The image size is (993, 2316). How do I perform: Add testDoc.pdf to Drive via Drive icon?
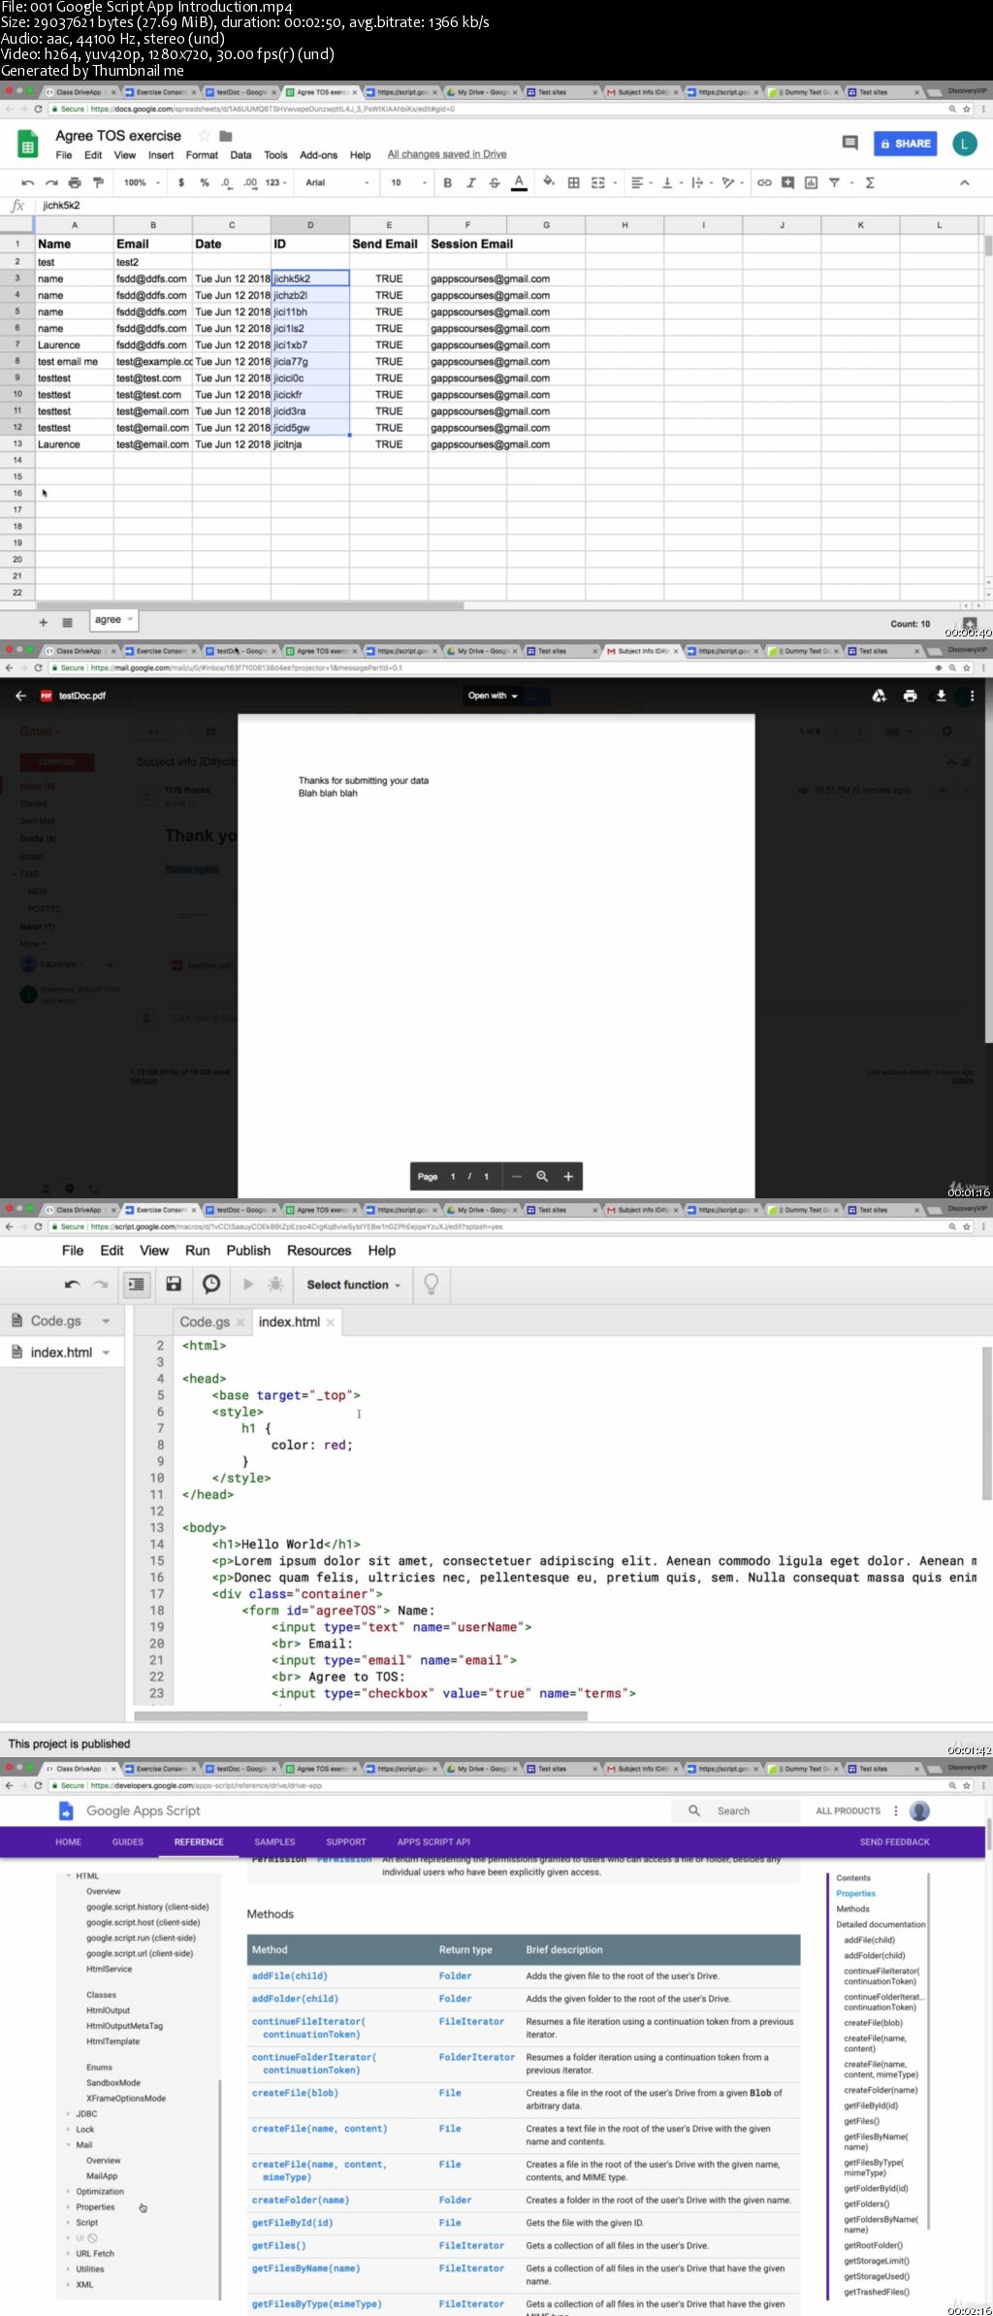click(x=879, y=696)
